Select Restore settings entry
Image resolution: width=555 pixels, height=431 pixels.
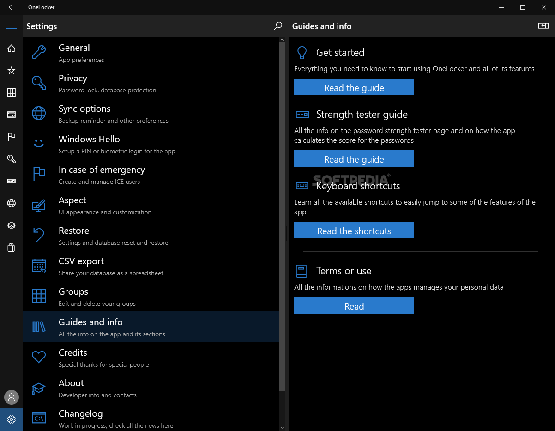click(151, 235)
